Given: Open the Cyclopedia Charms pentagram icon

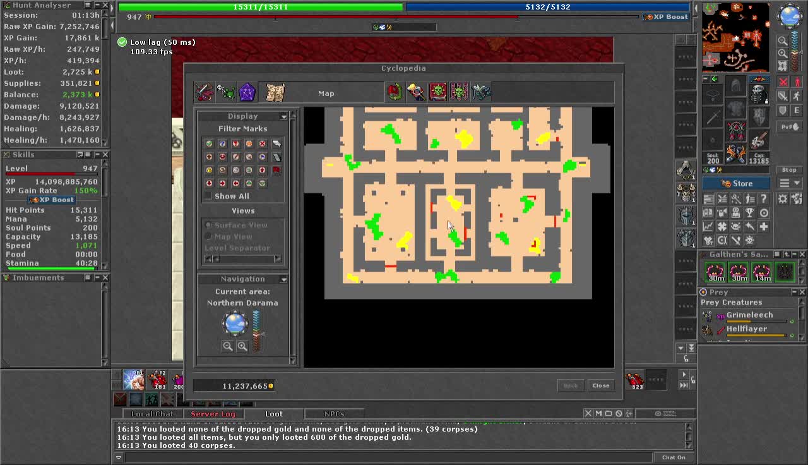Looking at the screenshot, I should [x=247, y=92].
